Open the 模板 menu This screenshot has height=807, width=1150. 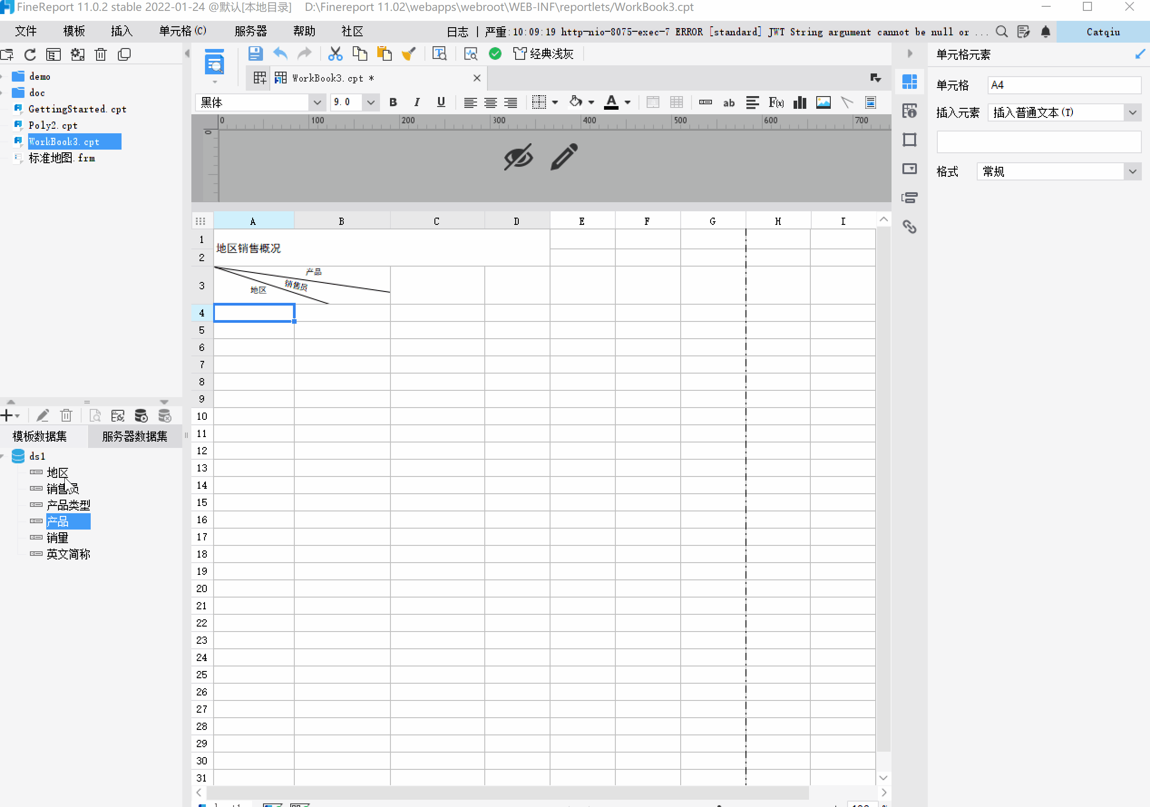pyautogui.click(x=73, y=32)
